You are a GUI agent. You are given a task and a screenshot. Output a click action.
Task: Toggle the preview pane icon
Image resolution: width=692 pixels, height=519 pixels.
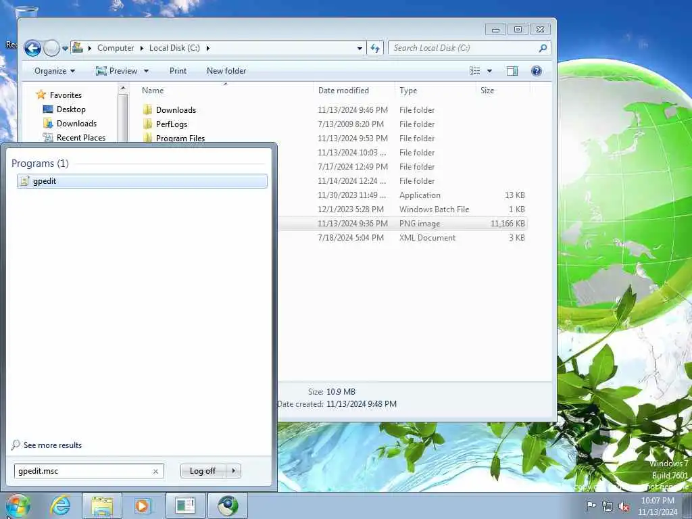click(x=512, y=71)
